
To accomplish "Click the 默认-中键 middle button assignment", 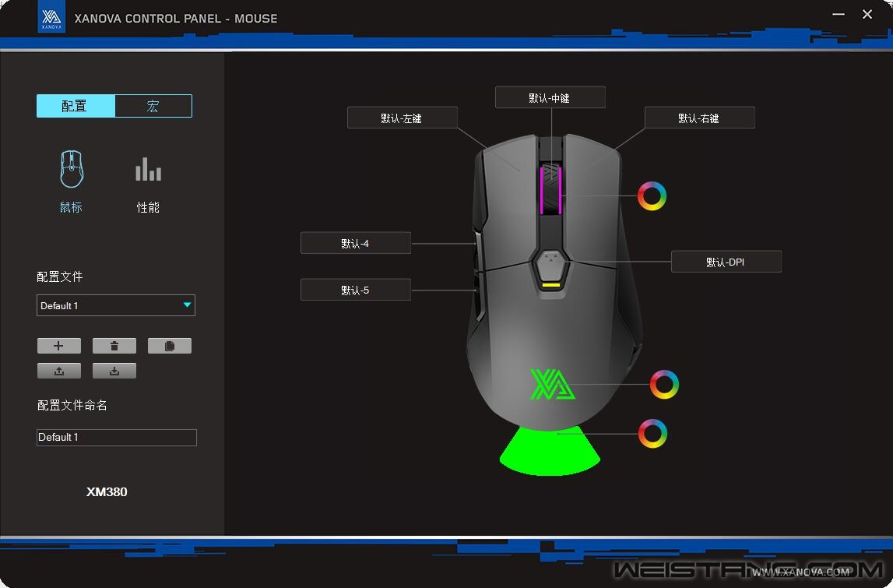I will (550, 98).
